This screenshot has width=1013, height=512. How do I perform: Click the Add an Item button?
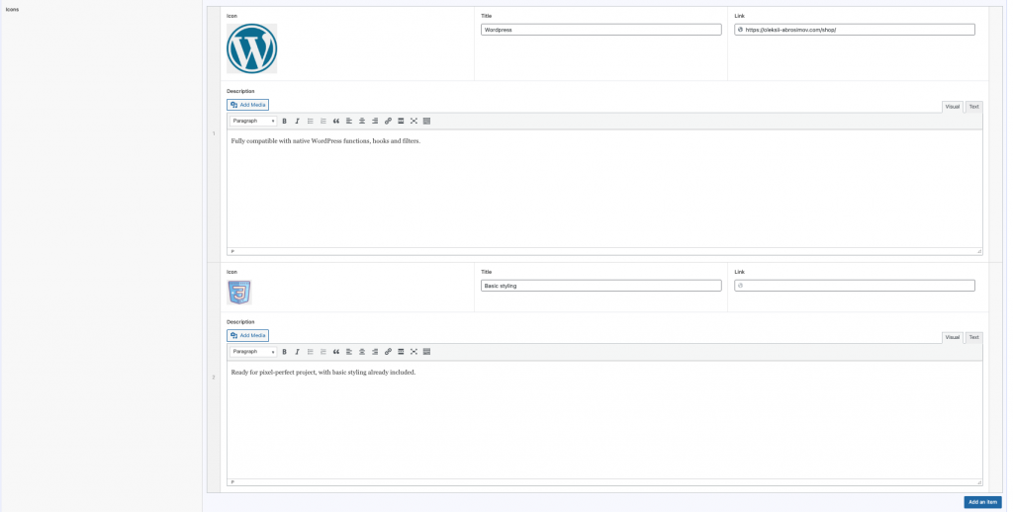982,502
